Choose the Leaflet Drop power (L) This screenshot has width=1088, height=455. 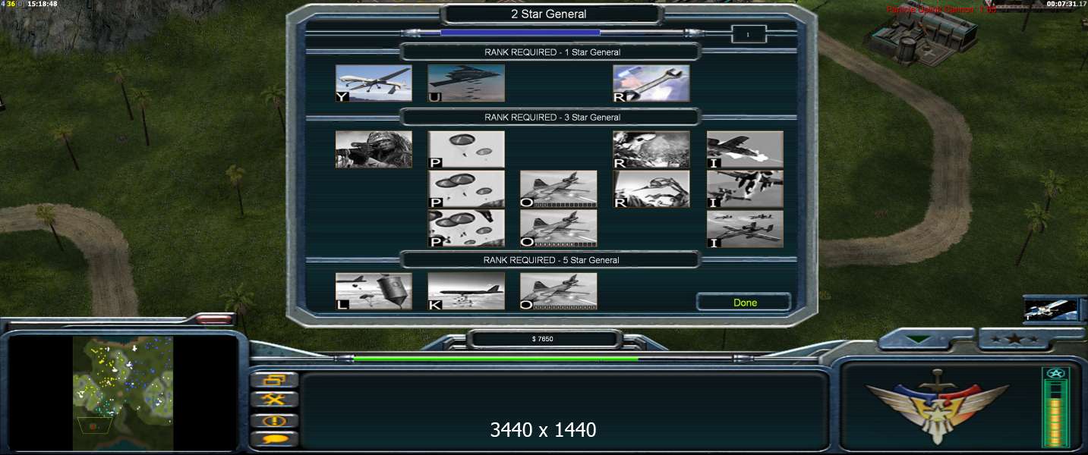(374, 291)
